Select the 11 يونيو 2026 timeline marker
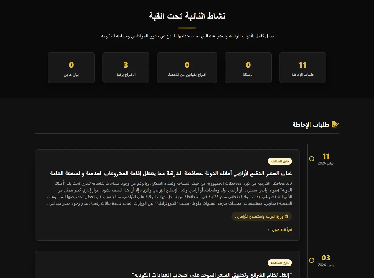The height and width of the screenshot is (278, 374). (x=312, y=159)
